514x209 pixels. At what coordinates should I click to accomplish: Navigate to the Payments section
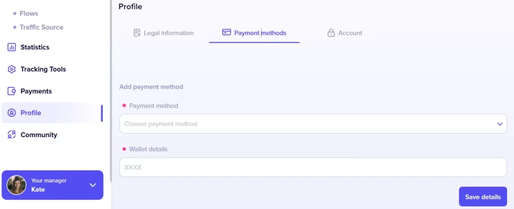(36, 91)
